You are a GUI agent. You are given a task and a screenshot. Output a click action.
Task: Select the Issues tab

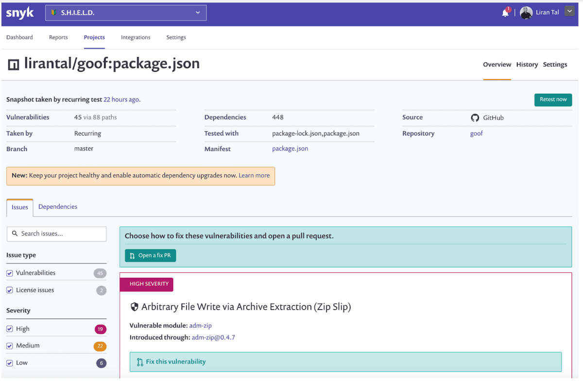(x=20, y=207)
